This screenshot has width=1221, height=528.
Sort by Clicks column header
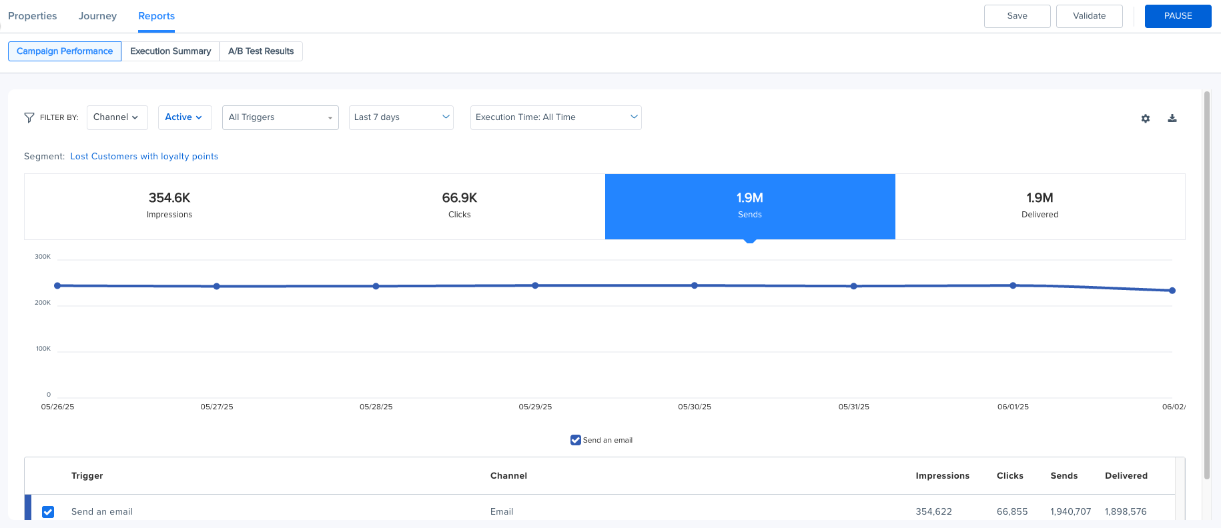click(1010, 476)
